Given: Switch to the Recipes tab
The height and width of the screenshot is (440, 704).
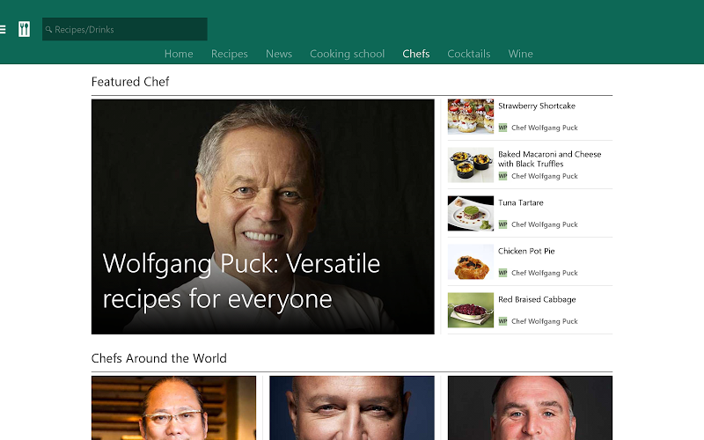Looking at the screenshot, I should [230, 54].
